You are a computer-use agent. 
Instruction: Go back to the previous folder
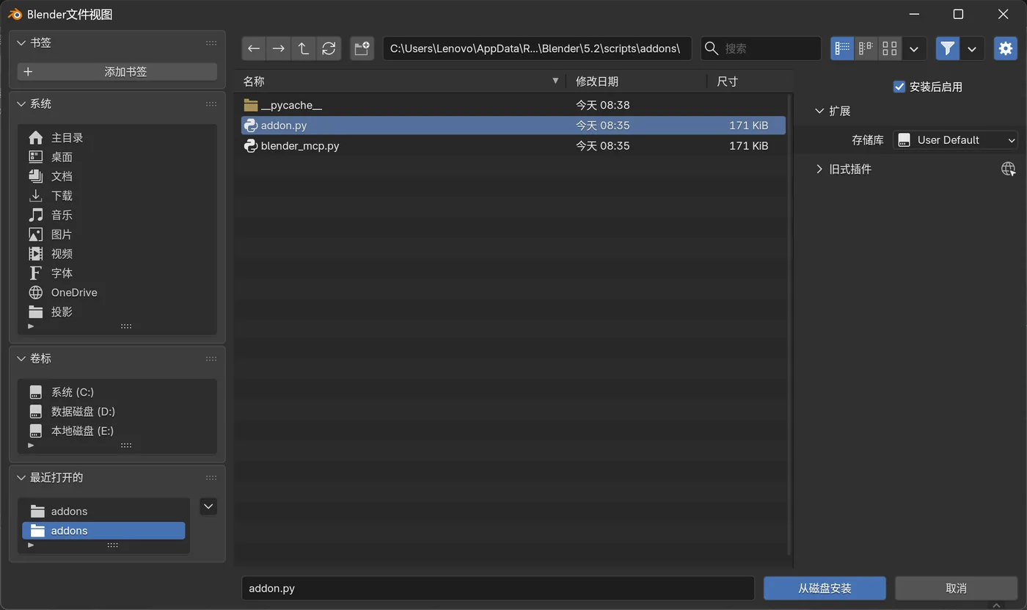pos(254,48)
